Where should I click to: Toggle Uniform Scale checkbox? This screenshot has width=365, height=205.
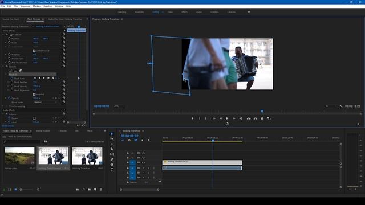click(x=34, y=51)
